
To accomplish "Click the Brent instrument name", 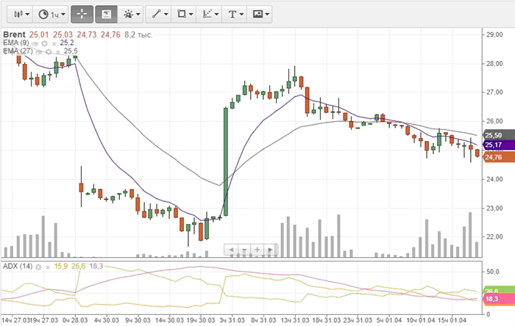I will (x=14, y=35).
